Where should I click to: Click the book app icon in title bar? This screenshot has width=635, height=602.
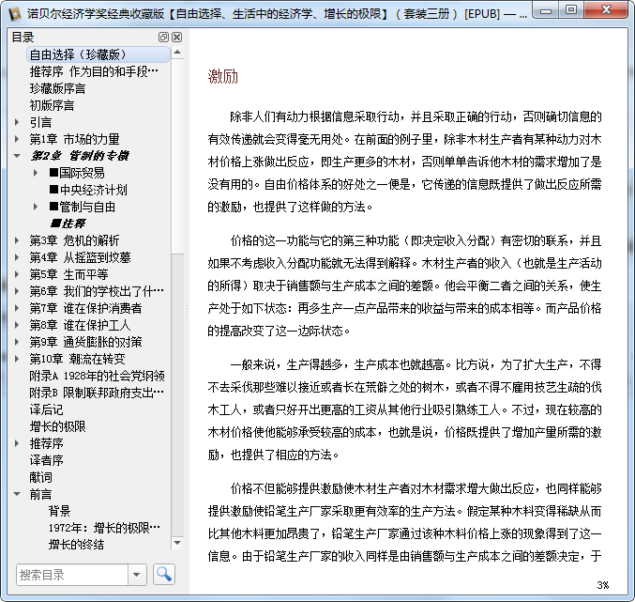point(15,13)
